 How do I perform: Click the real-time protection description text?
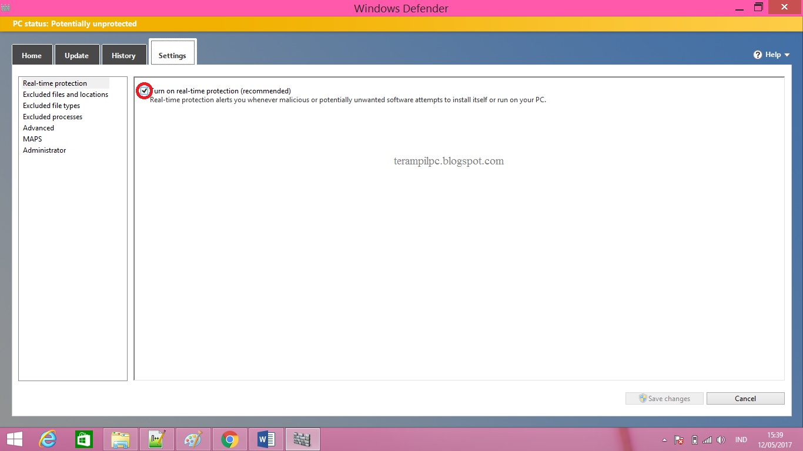[x=348, y=100]
